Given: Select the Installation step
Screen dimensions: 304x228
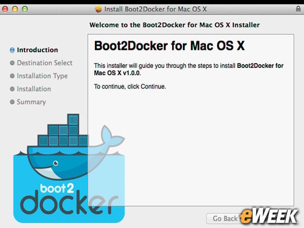Looking at the screenshot, I should click(34, 89).
